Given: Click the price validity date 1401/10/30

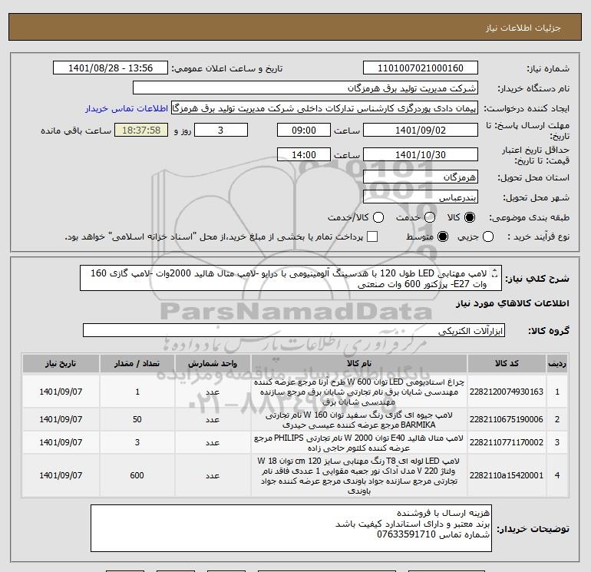Looking at the screenshot, I should [x=421, y=154].
